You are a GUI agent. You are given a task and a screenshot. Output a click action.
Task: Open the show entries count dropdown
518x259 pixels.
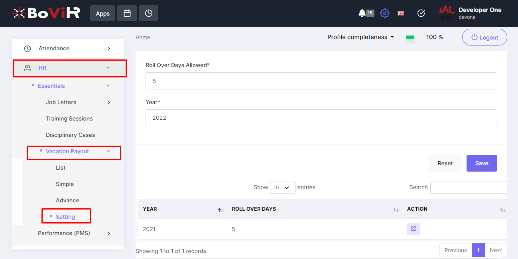click(282, 187)
